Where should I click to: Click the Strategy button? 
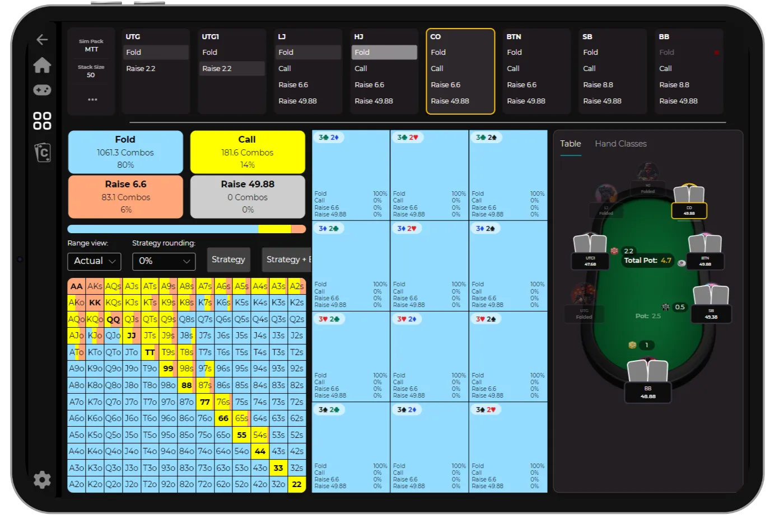pos(228,259)
